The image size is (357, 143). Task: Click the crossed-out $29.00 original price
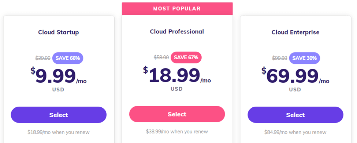tap(43, 58)
